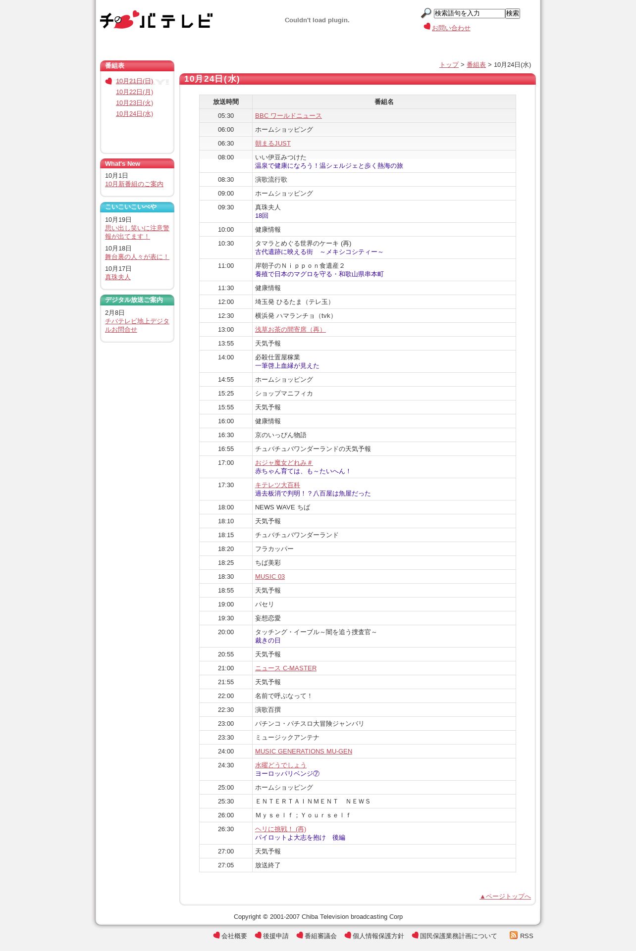Image resolution: width=636 pixels, height=951 pixels.
Task: Click the RSS text link
Action: click(x=527, y=936)
